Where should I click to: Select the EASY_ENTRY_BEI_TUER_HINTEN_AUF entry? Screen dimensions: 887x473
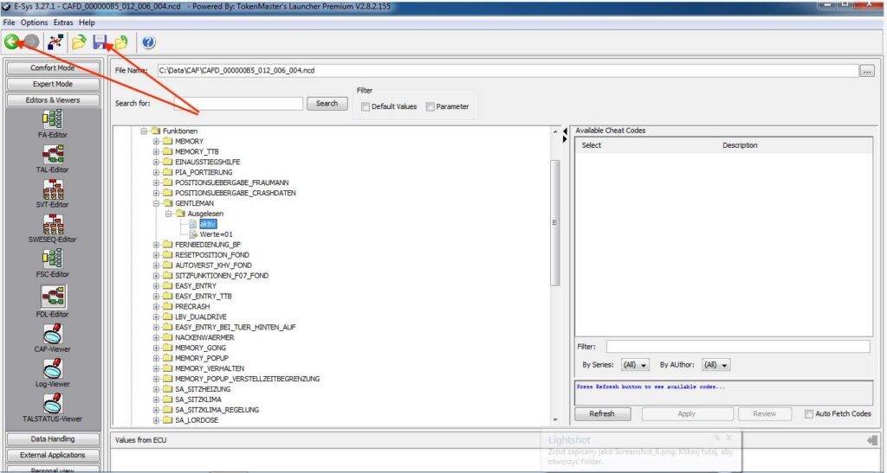(236, 328)
